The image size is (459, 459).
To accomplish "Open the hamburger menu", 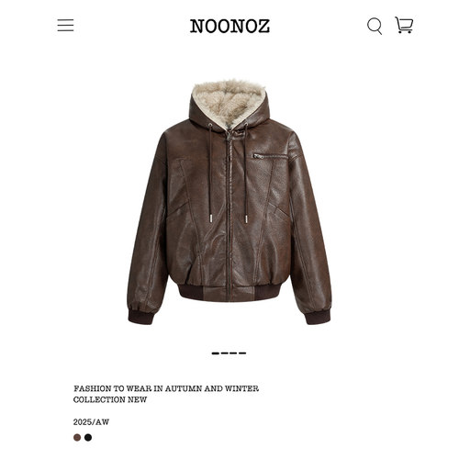I will click(x=65, y=25).
